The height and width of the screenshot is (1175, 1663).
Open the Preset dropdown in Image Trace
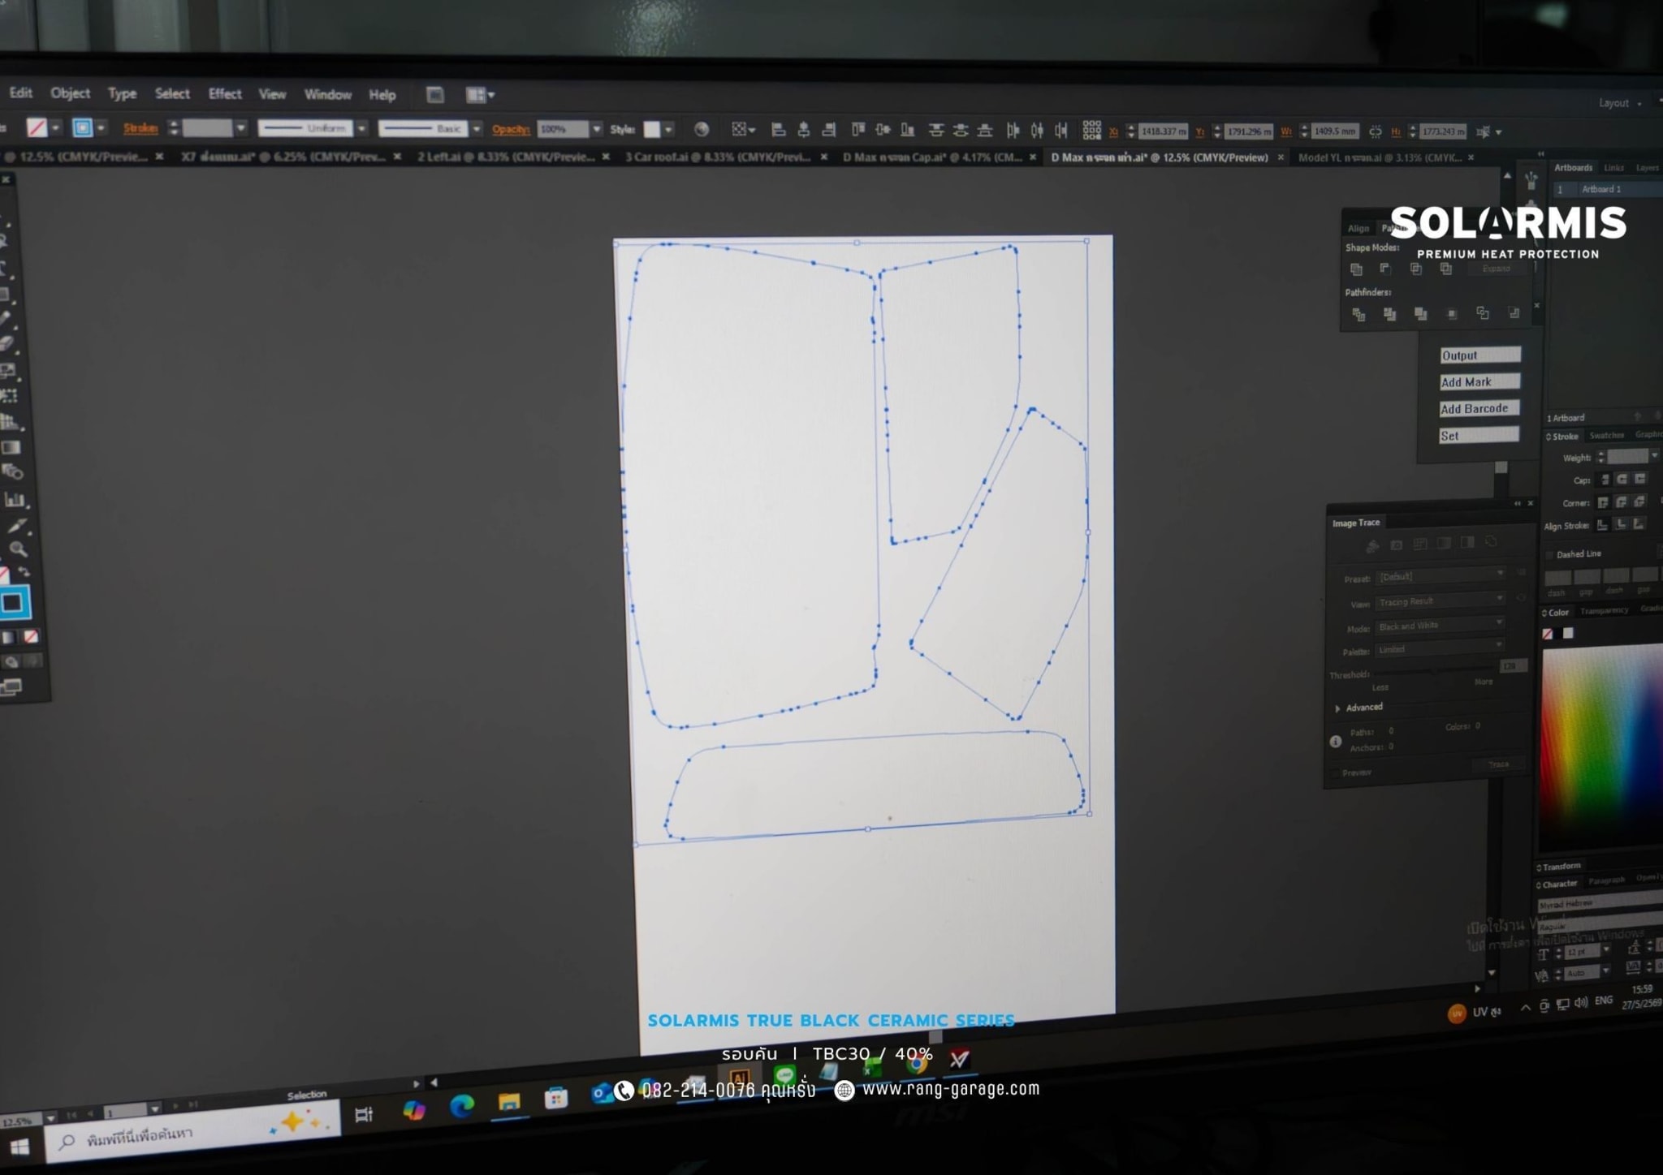tap(1441, 576)
